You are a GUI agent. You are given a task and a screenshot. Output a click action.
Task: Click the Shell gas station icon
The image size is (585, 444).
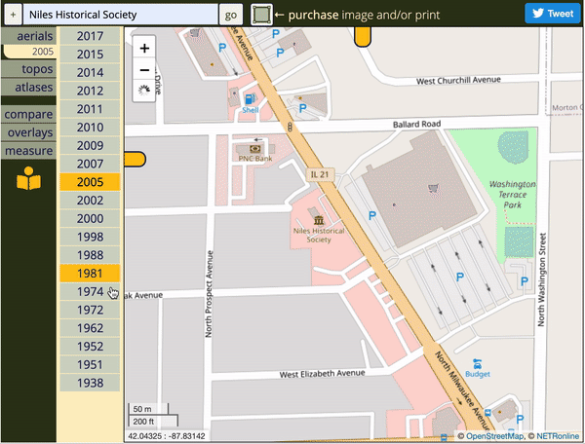coord(251,98)
